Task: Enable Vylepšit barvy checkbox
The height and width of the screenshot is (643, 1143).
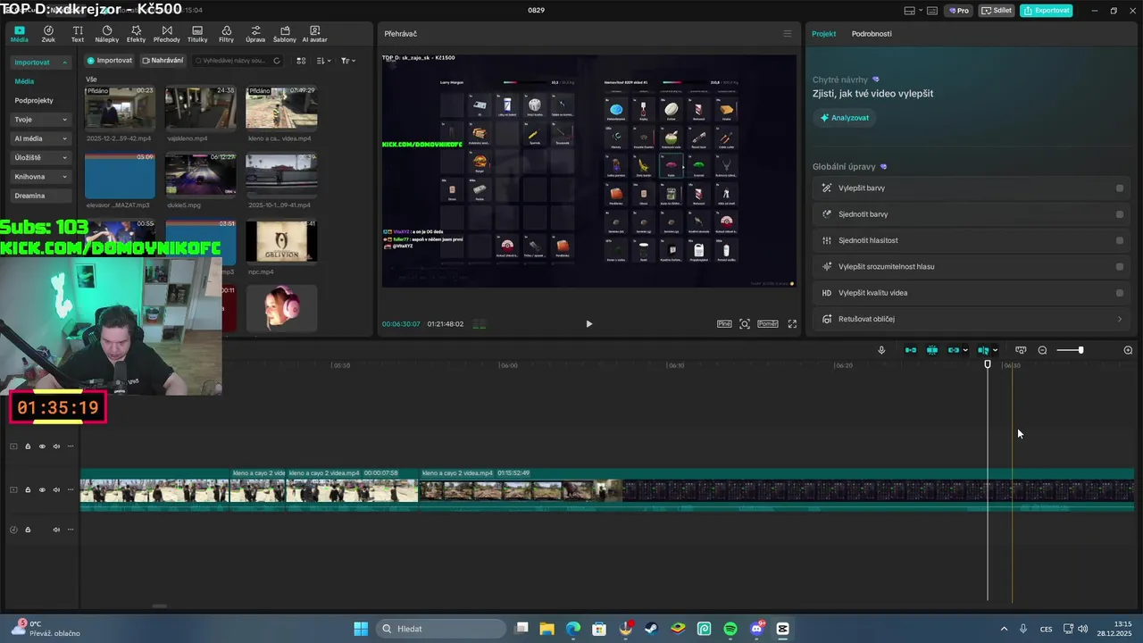Action: click(1120, 188)
